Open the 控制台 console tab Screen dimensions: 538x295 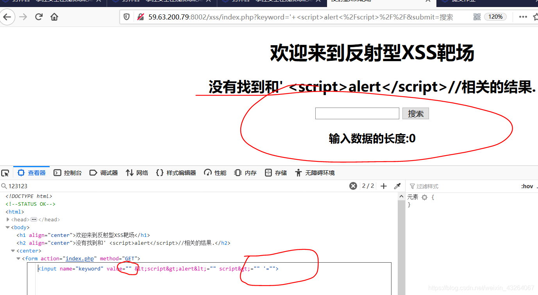click(68, 173)
